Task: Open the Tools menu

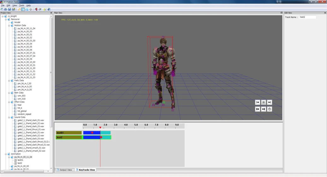Action: [x=21, y=5]
